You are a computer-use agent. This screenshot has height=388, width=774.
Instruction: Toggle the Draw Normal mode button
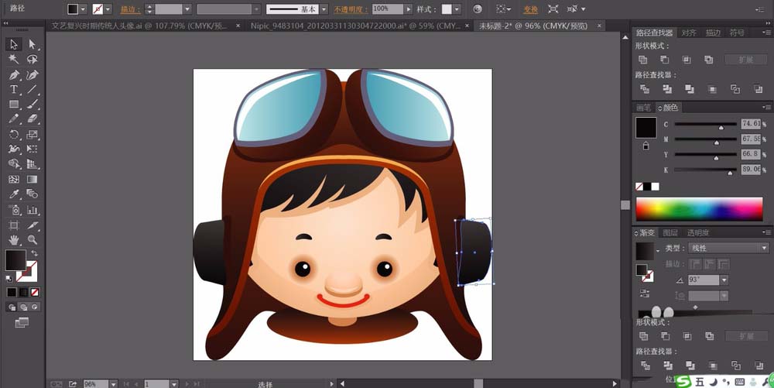[12, 307]
